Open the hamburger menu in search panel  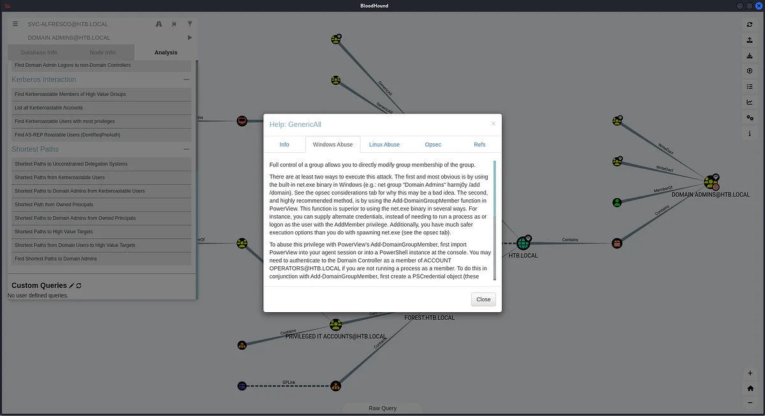(15, 24)
